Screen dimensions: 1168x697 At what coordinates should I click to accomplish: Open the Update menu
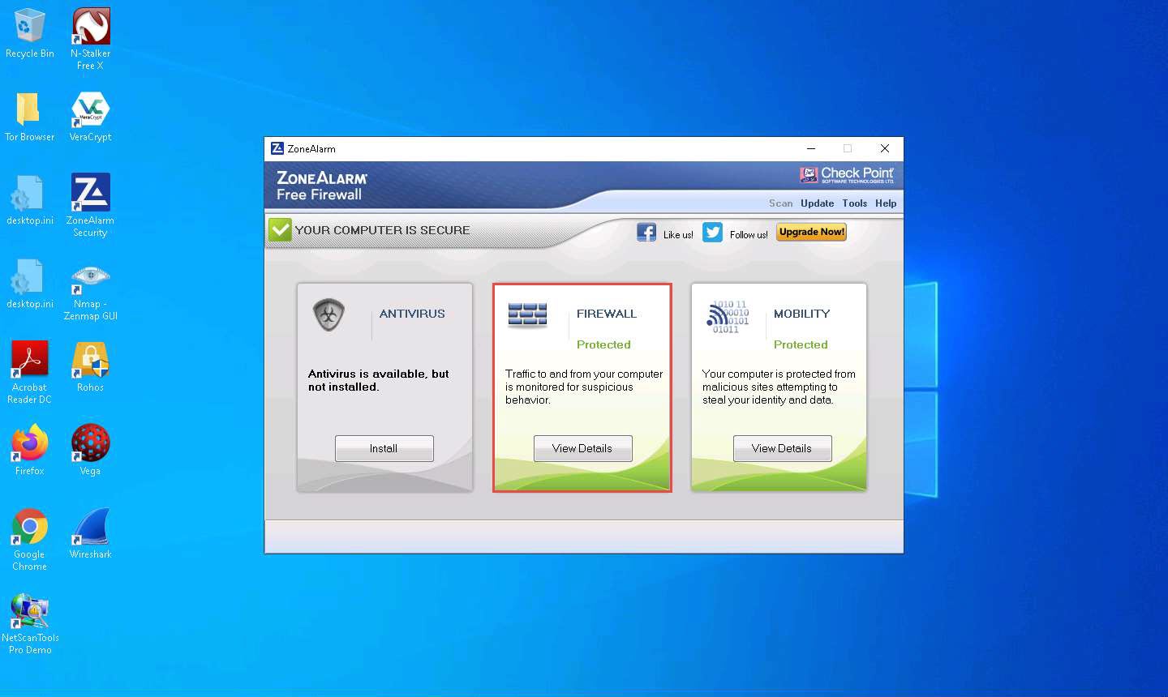point(817,203)
